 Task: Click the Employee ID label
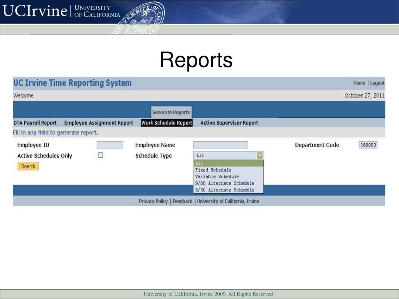(x=33, y=145)
